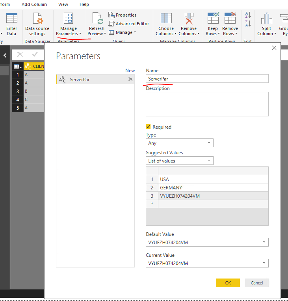Expand Keep Rows dropdown arrow
The width and height of the screenshot is (288, 301).
point(219,34)
